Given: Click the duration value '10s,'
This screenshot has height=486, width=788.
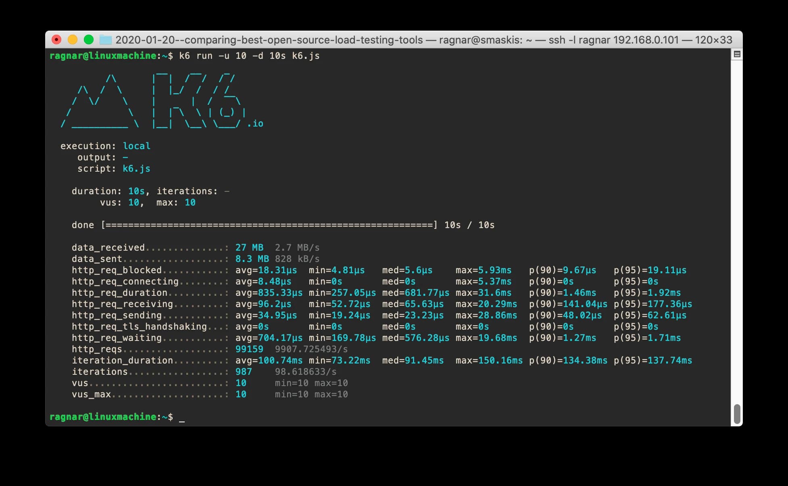Looking at the screenshot, I should click(x=139, y=191).
